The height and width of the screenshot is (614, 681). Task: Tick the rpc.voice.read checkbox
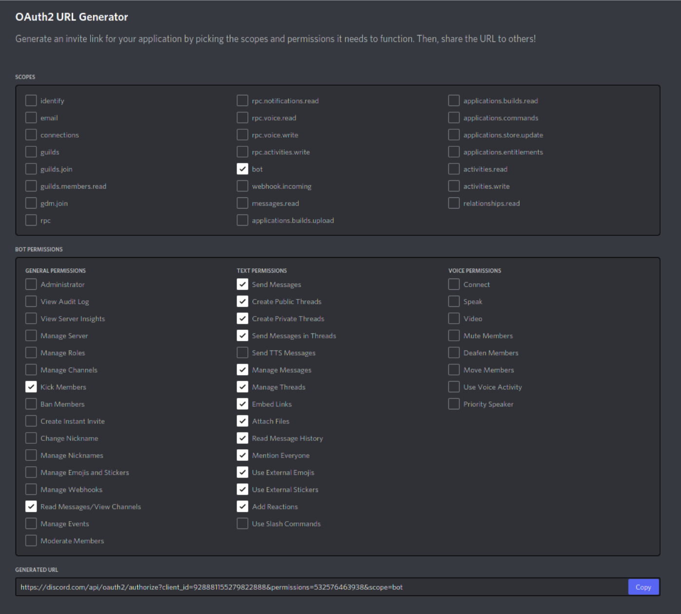(x=242, y=118)
